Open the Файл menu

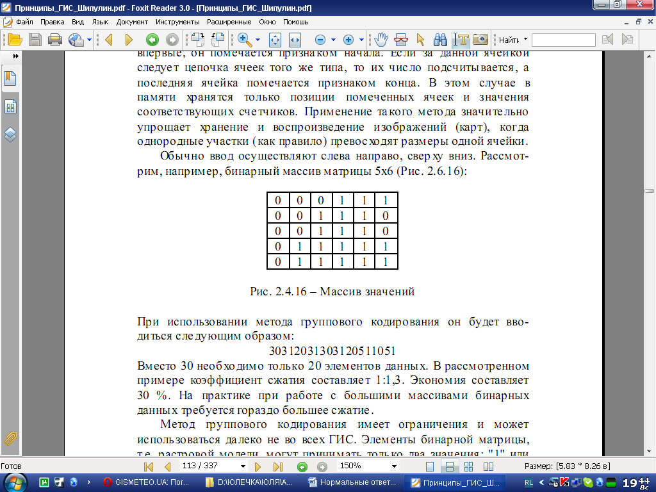tap(25, 22)
